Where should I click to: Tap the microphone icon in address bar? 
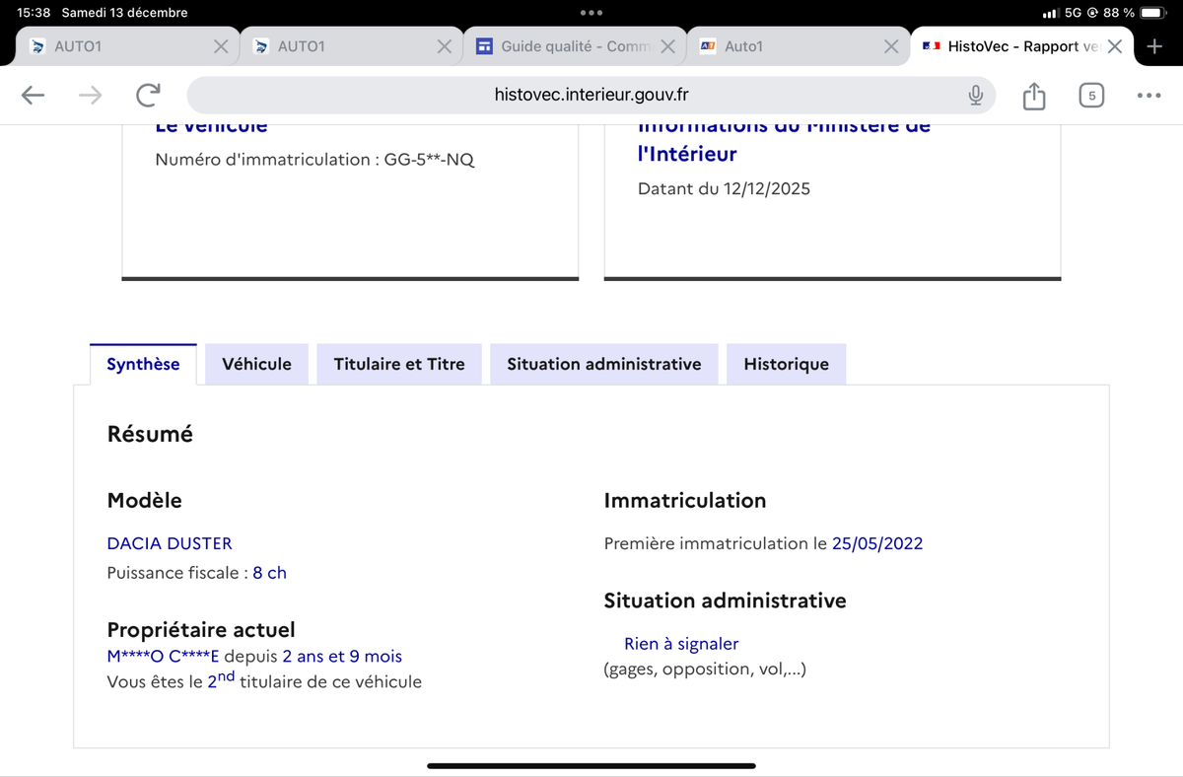click(975, 95)
